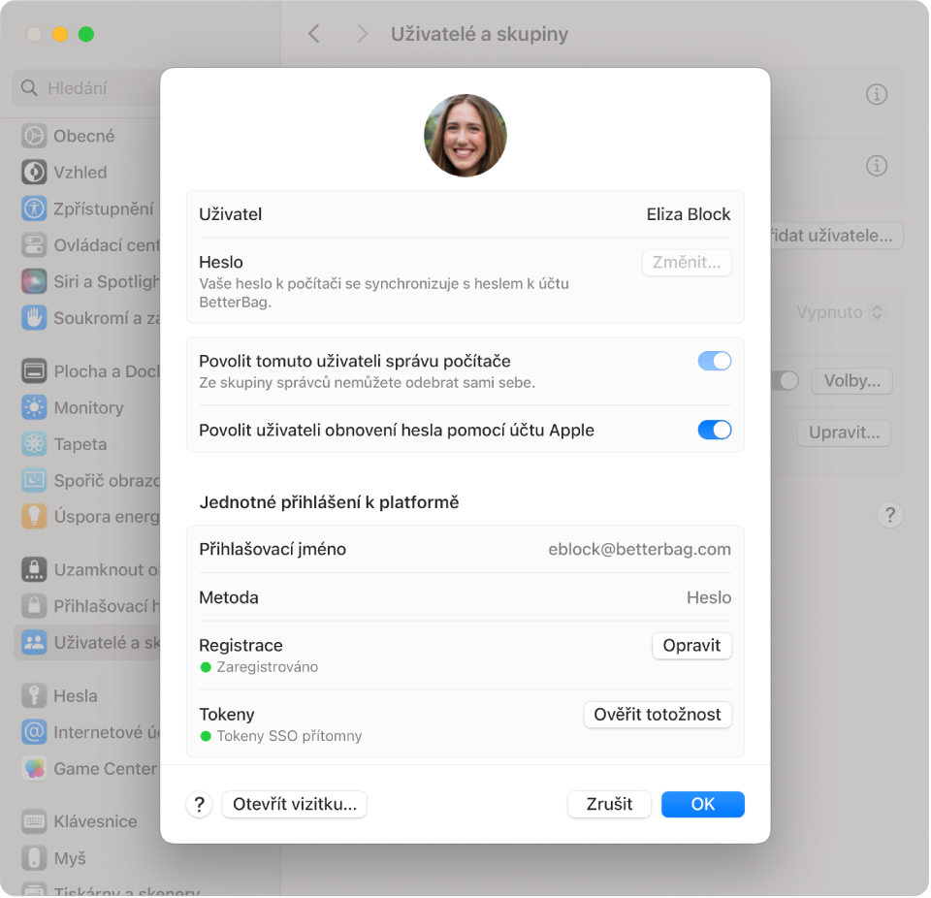Click the Eliza Block user name

point(689,213)
